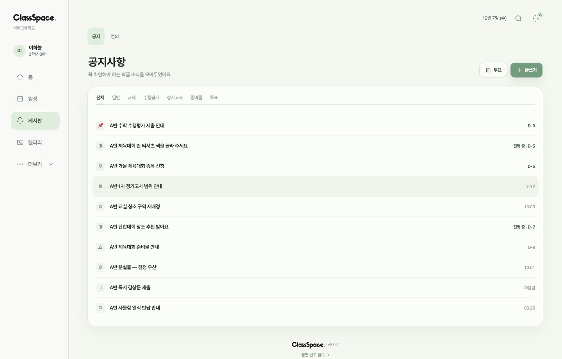Click the icon beside 사물함 열쇠 반납 안내
Screen dimensions: 562x359
pos(100,308)
